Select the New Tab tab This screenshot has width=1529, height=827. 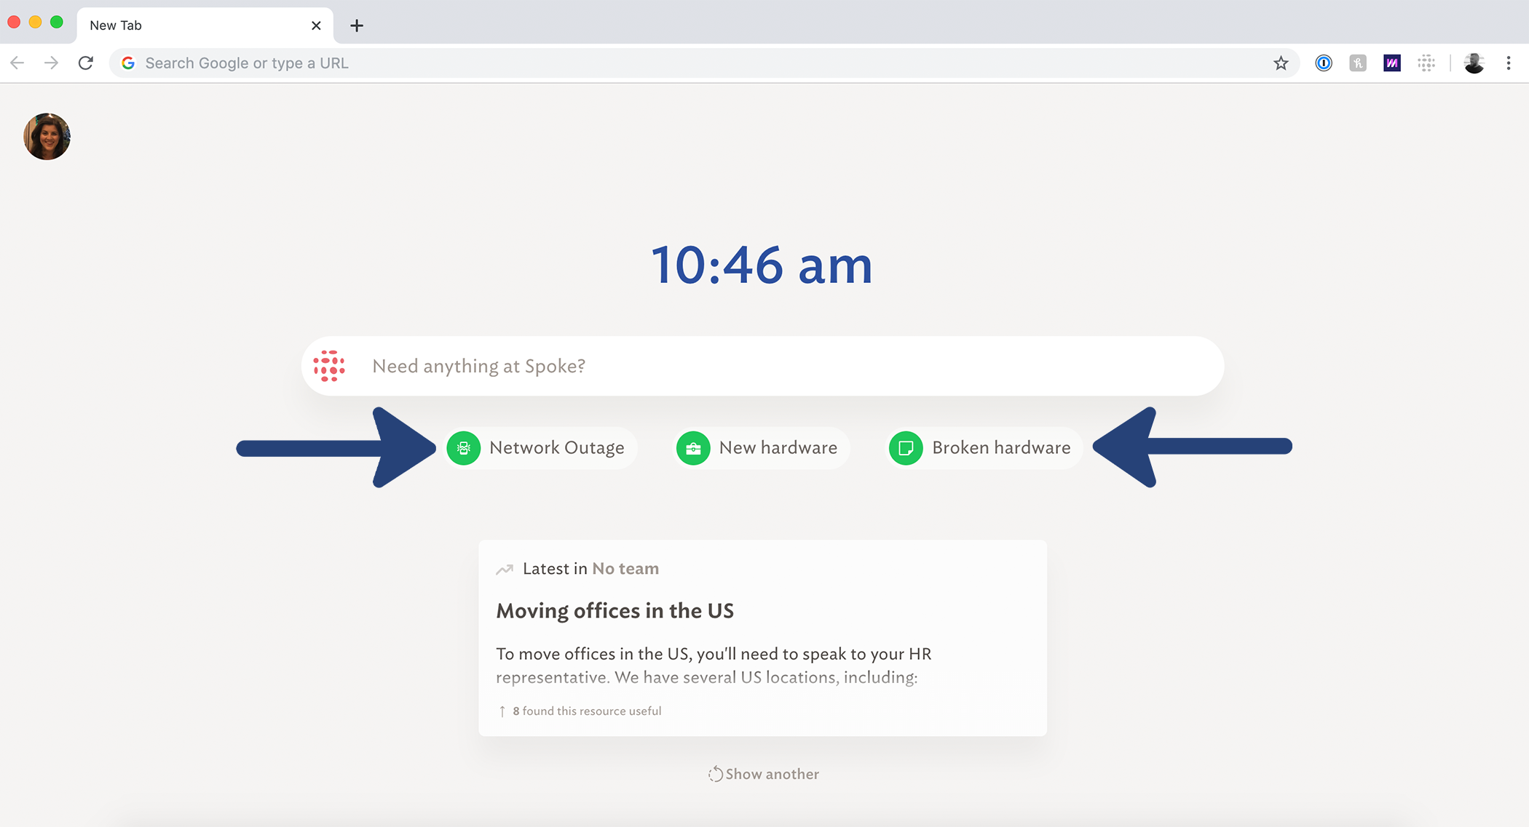tap(205, 25)
